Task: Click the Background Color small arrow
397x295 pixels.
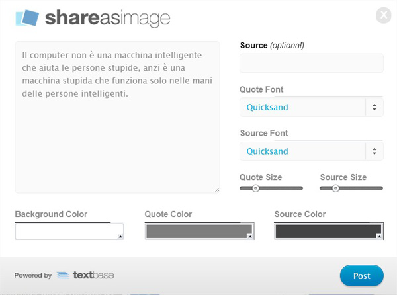Action: tap(120, 237)
